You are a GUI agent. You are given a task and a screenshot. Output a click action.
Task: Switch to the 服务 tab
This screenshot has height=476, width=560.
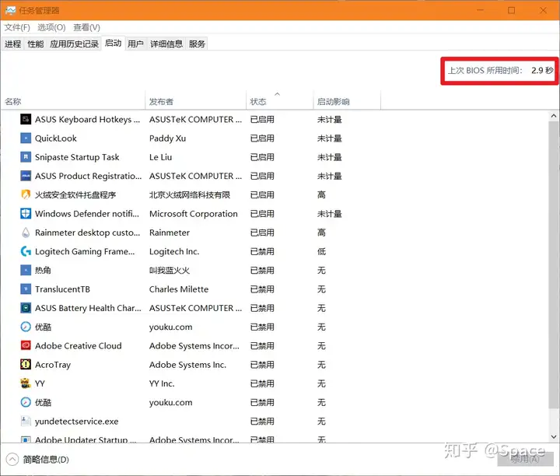(x=197, y=44)
